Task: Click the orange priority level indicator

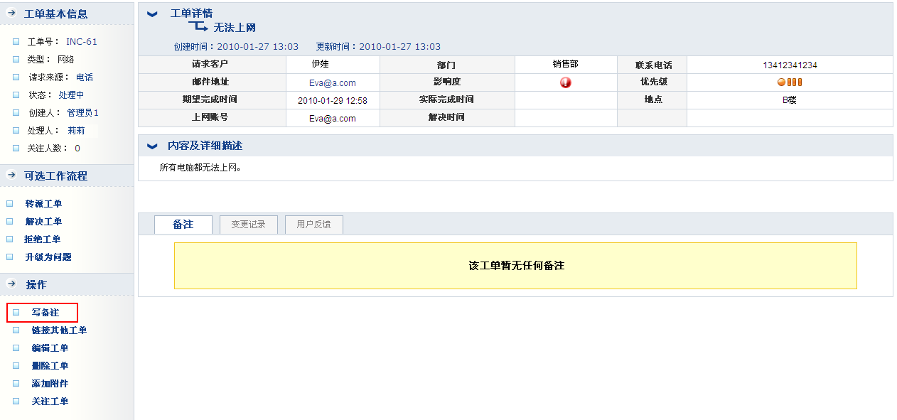Action: pyautogui.click(x=790, y=82)
